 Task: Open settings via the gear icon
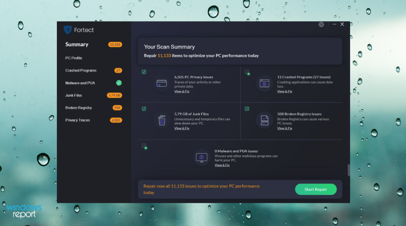pyautogui.click(x=321, y=24)
